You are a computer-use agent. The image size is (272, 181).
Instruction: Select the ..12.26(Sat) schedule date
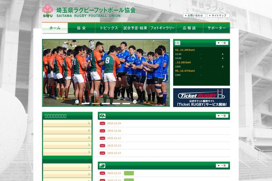183,62
